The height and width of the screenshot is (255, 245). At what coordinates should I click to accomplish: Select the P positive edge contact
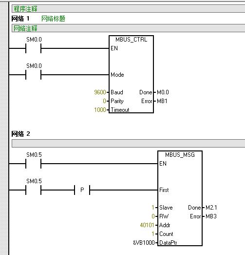[82, 190]
